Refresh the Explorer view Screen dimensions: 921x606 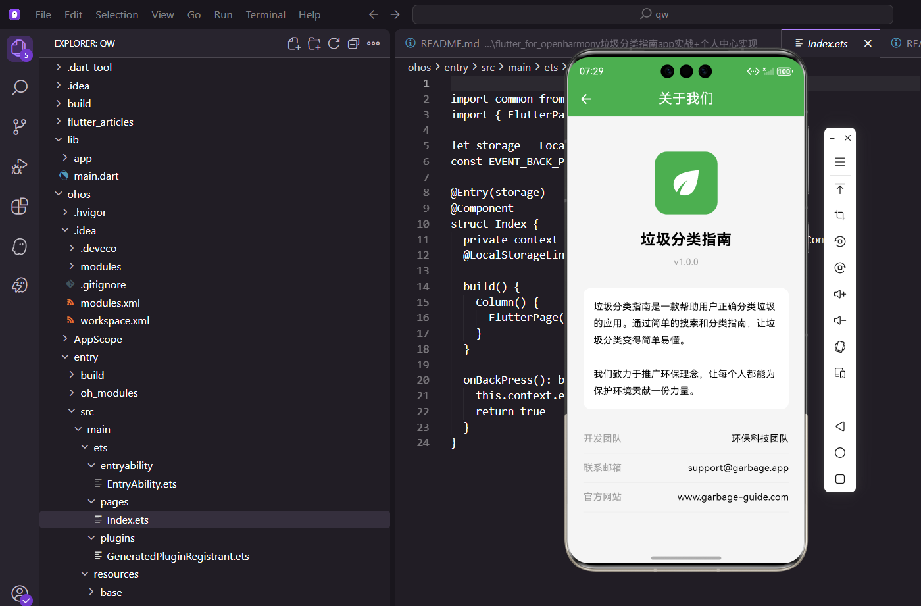click(334, 43)
